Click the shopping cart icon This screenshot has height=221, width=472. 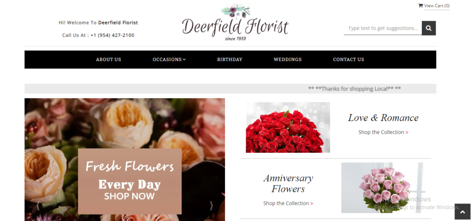click(420, 6)
